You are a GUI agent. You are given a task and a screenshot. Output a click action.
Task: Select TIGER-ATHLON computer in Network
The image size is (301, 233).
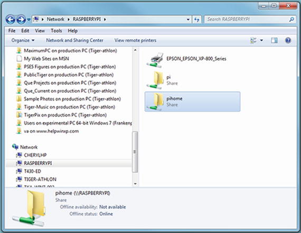[40, 180]
